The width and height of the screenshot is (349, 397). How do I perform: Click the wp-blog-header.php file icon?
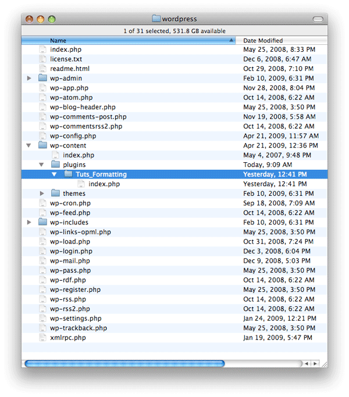[x=43, y=107]
